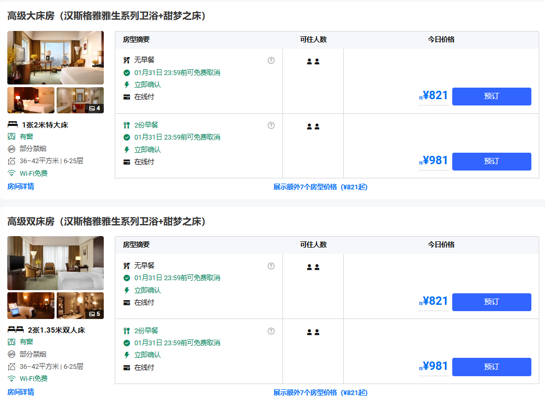Click the twin bed icon beside 2张1.35米双人床

tap(16, 330)
